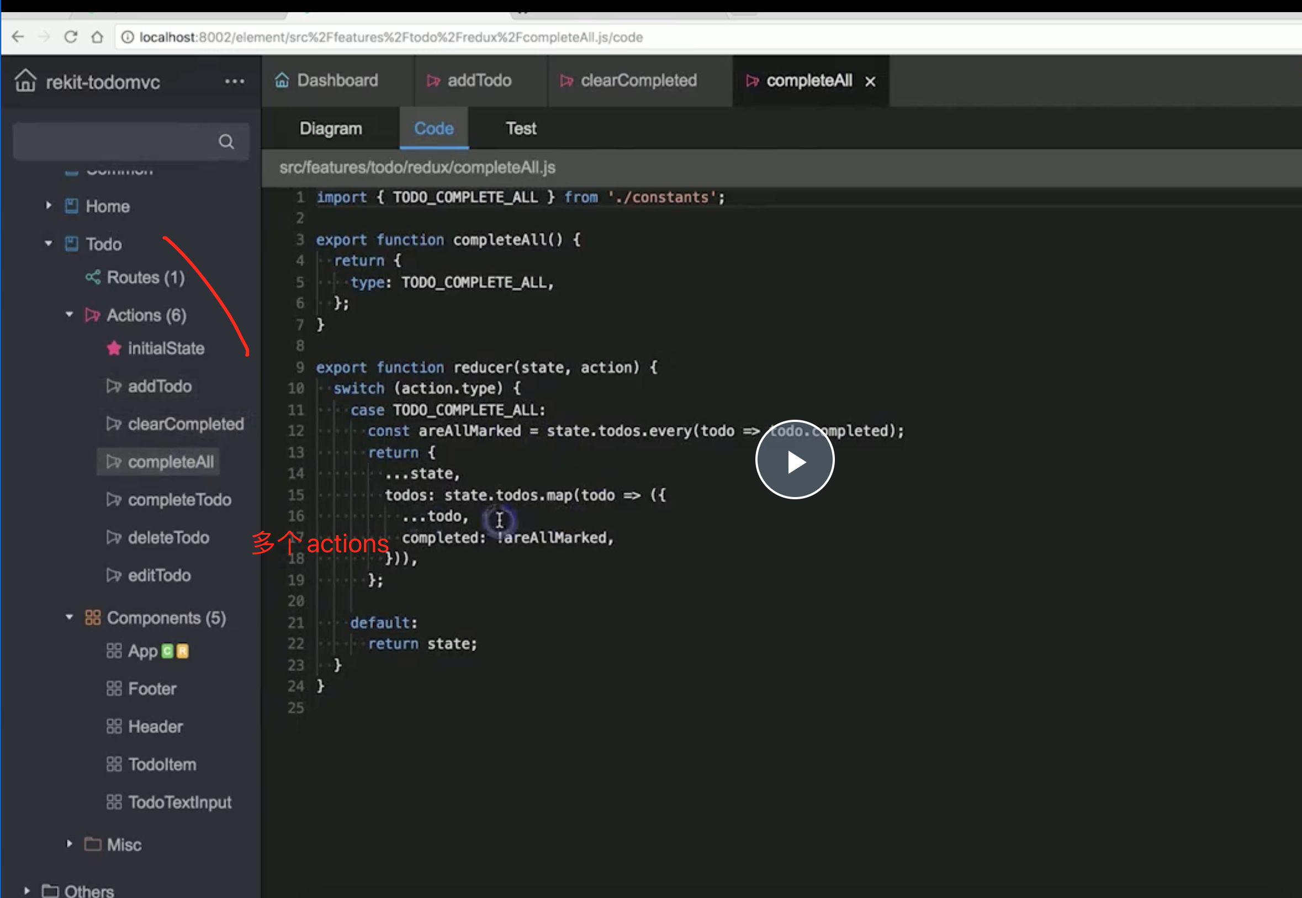Viewport: 1302px width, 898px height.
Task: Open the three-dot project menu
Action: (x=234, y=82)
